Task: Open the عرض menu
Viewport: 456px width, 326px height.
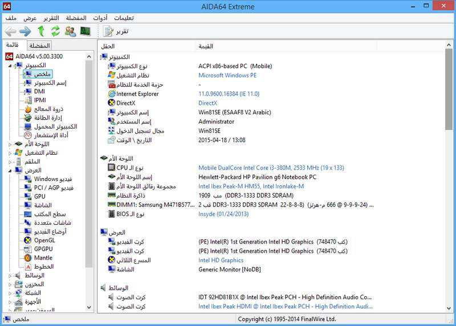Action: click(30, 18)
